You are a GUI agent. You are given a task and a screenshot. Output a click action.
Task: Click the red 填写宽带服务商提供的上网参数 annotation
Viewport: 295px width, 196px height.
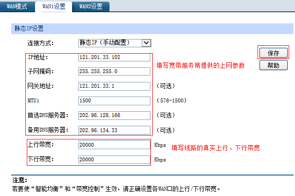(200, 65)
